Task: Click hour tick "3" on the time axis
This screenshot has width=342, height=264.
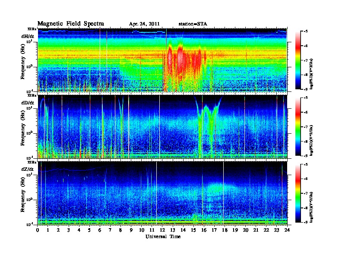Action: click(69, 230)
